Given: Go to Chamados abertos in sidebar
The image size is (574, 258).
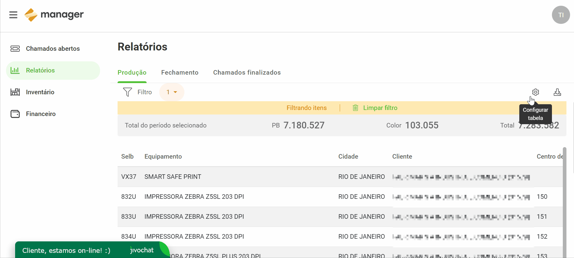Looking at the screenshot, I should pos(53,49).
